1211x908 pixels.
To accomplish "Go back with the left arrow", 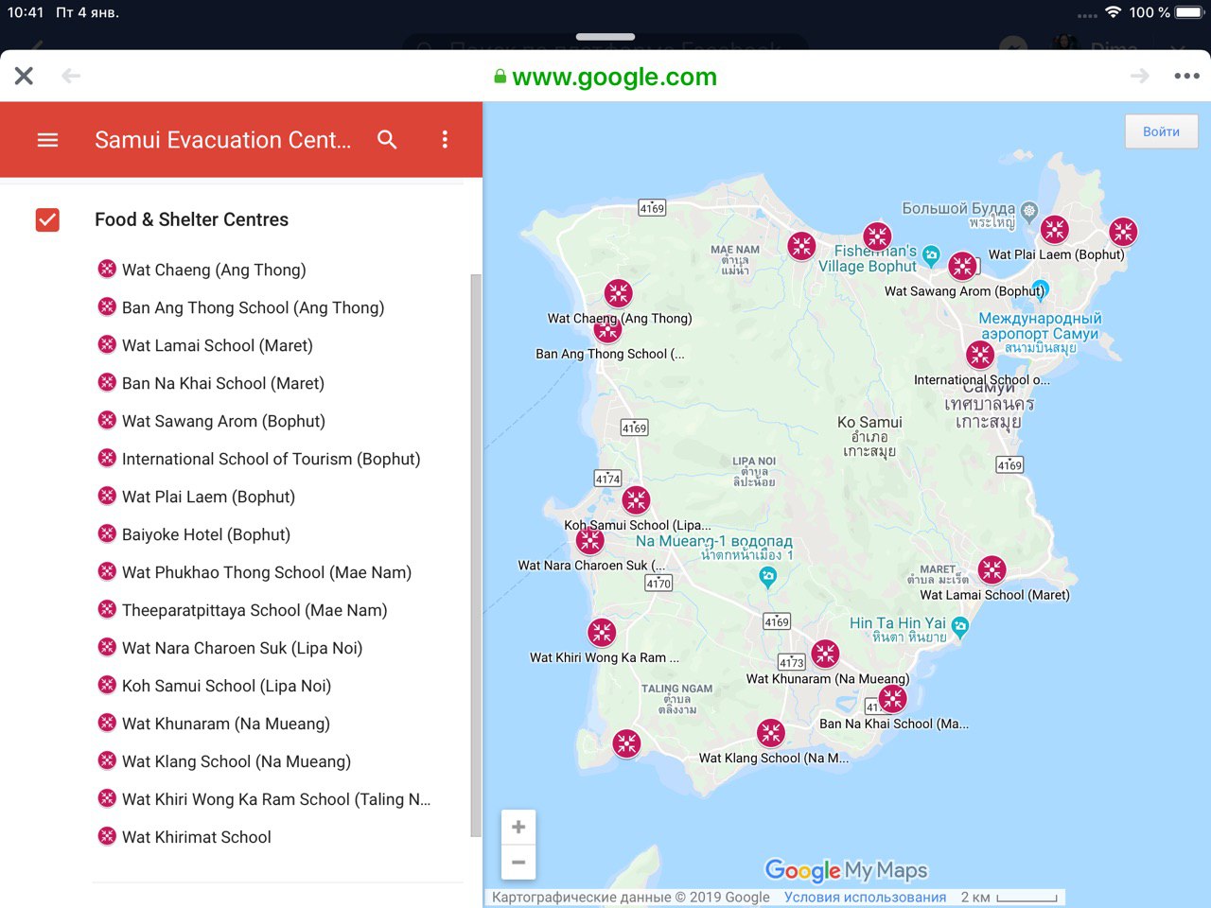I will coord(71,76).
